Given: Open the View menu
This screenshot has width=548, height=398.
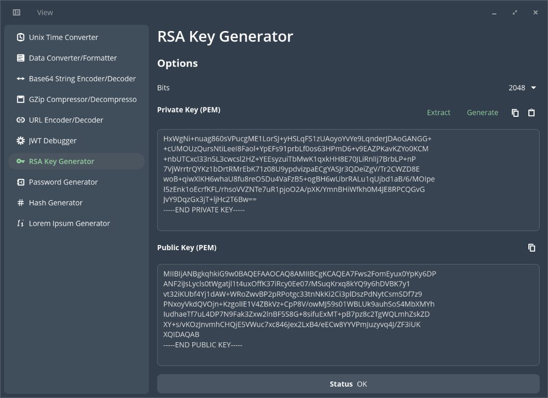Looking at the screenshot, I should pyautogui.click(x=45, y=12).
